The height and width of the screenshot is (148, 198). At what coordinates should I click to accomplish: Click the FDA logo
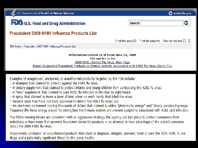[17, 22]
